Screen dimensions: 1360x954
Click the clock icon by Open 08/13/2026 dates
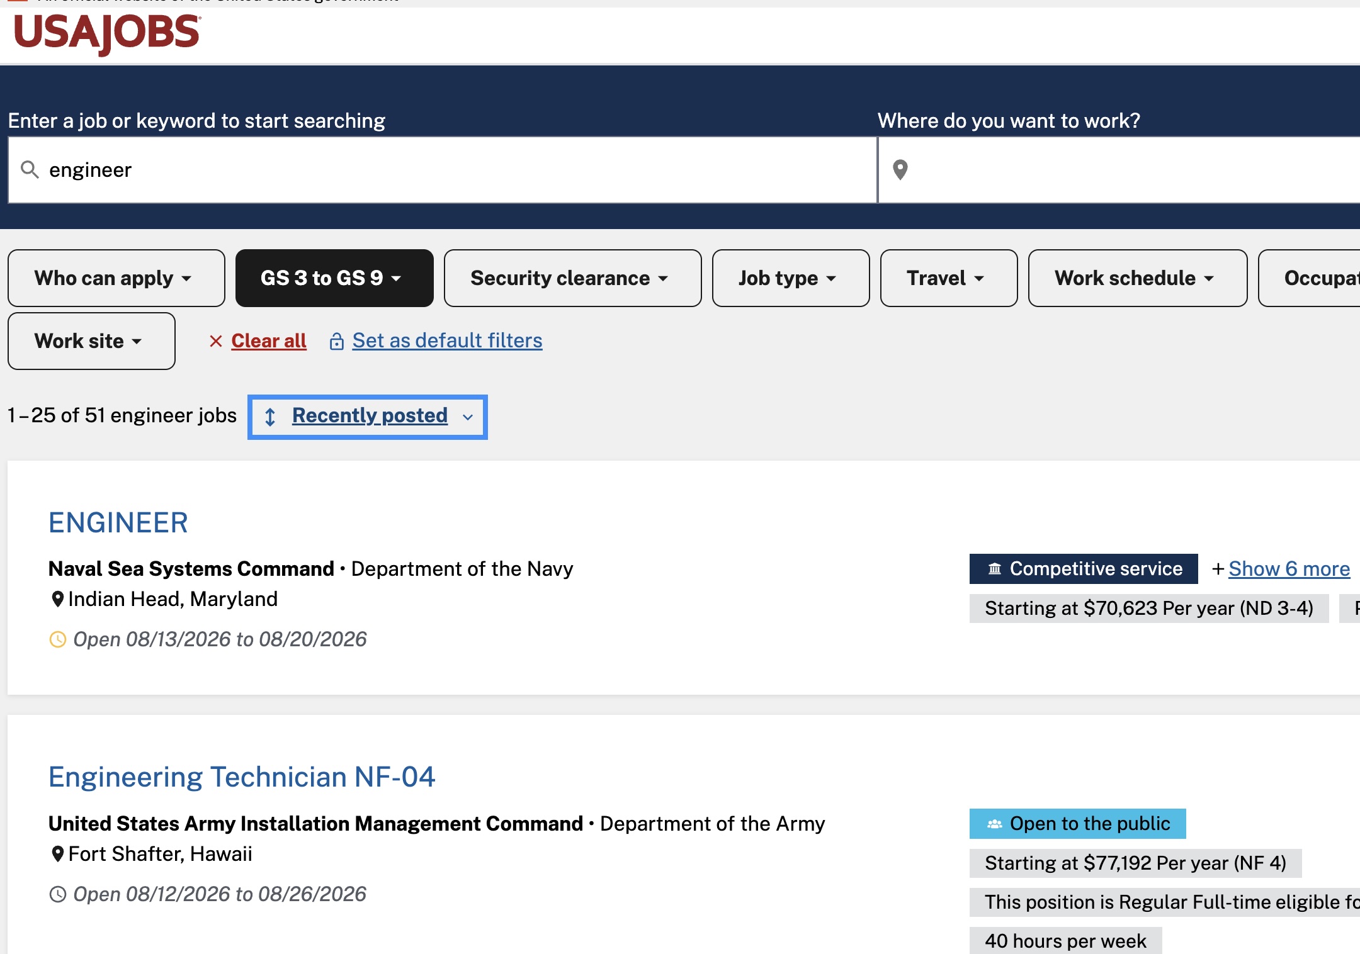click(57, 639)
